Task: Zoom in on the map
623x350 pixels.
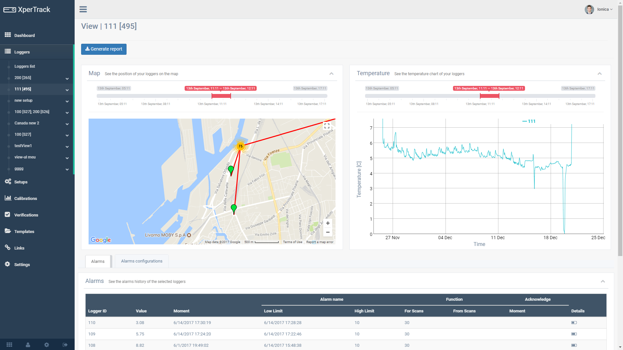Action: pyautogui.click(x=328, y=223)
